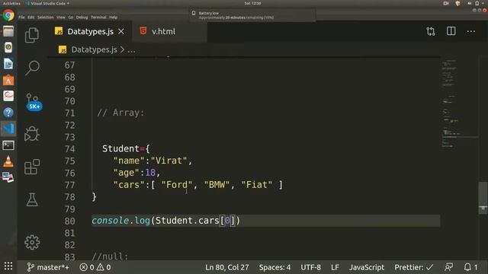Open the Edit menu
488x274 pixels.
pyautogui.click(x=30, y=18)
